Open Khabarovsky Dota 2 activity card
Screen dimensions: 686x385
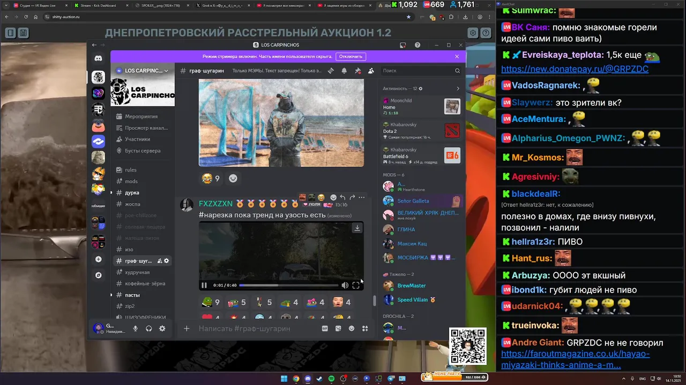pos(422,130)
